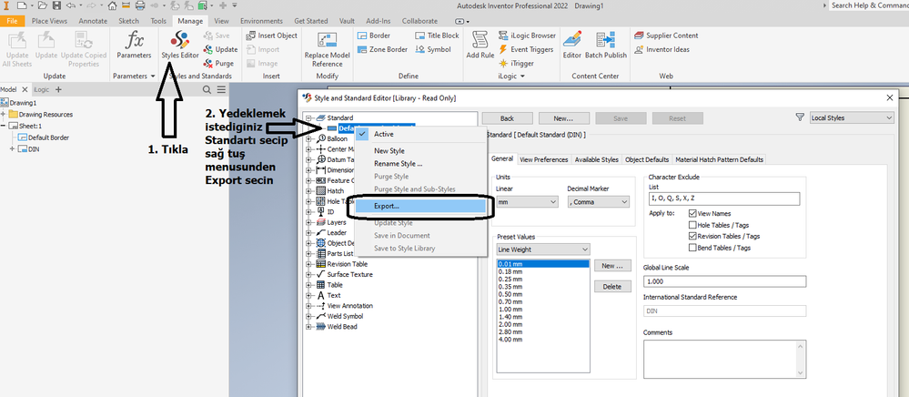Viewport: 909px width, 397px height.
Task: Open the iLogic Browser
Action: [527, 36]
